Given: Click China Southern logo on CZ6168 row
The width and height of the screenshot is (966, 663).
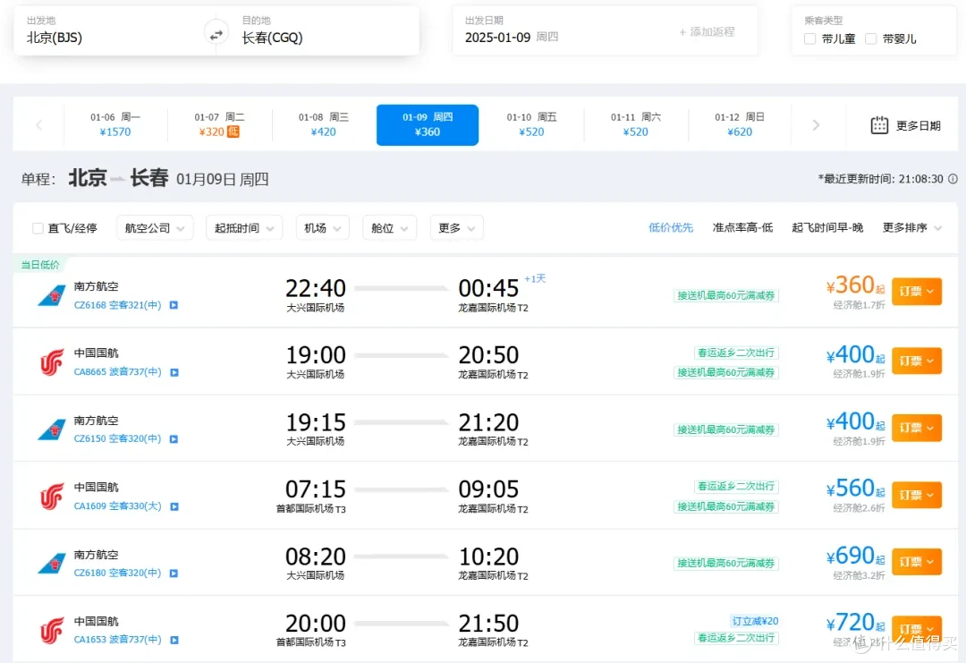Looking at the screenshot, I should coord(52,296).
